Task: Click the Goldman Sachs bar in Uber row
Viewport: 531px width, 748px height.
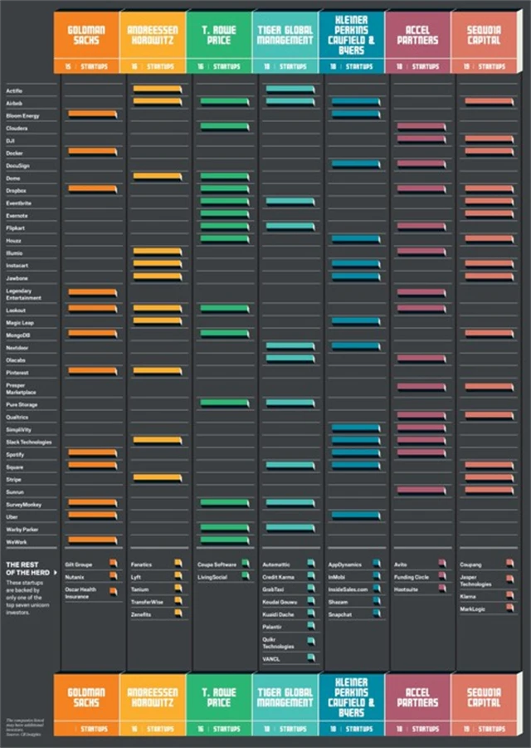Action: click(92, 515)
